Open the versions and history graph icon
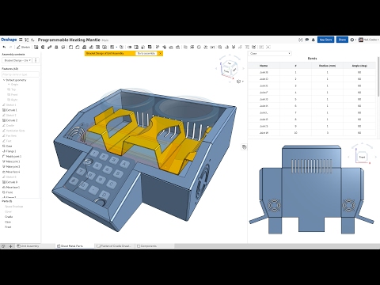 (27, 40)
